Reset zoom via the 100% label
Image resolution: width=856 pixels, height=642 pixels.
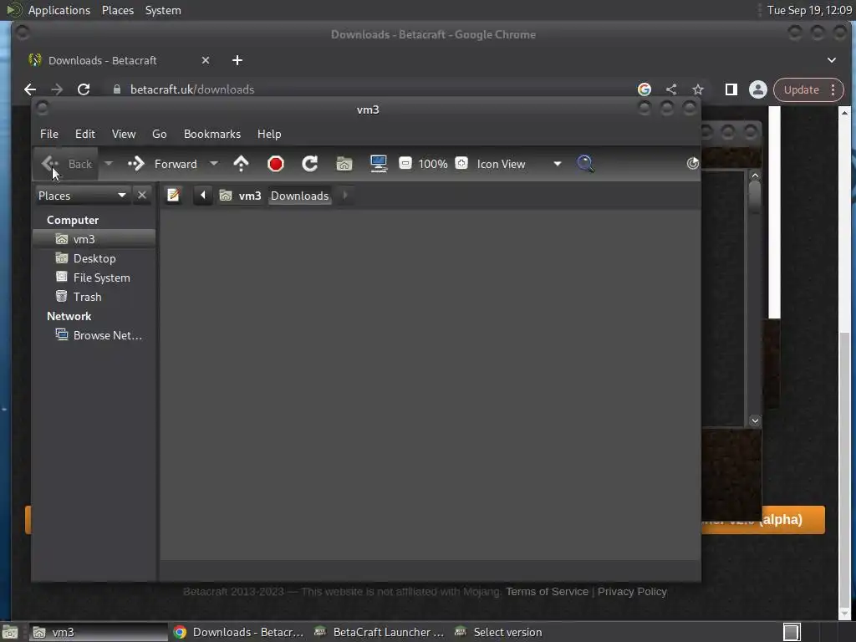coord(433,164)
